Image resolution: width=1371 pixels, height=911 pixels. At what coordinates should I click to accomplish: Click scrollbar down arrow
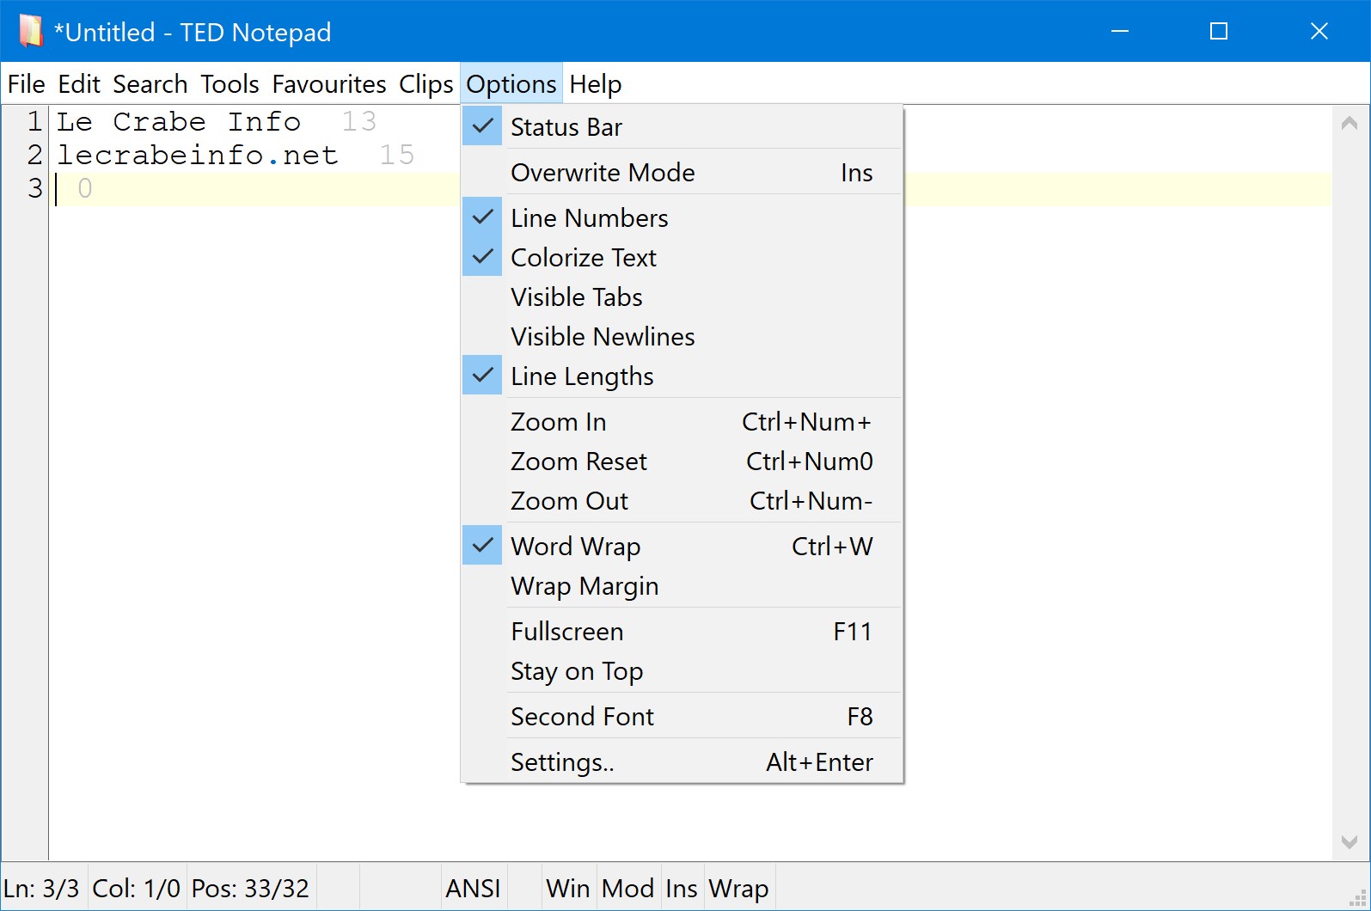(x=1350, y=842)
